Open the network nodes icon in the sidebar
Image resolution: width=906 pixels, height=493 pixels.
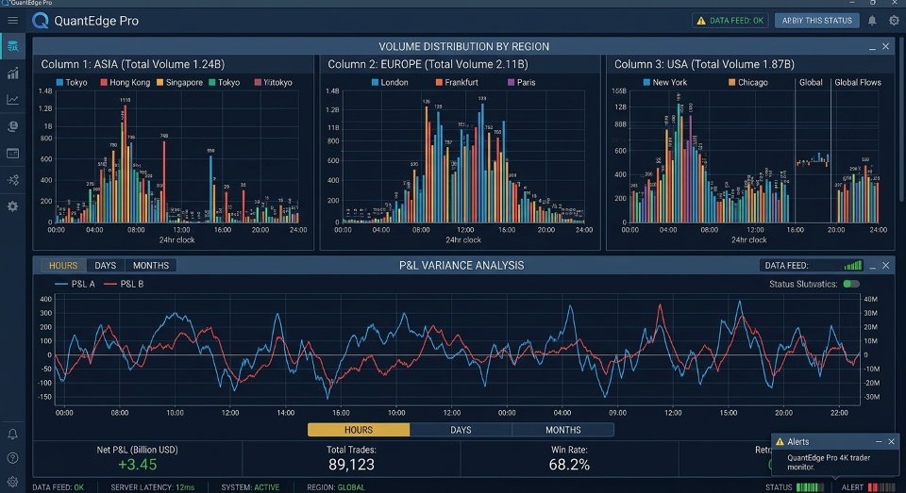[x=12, y=179]
